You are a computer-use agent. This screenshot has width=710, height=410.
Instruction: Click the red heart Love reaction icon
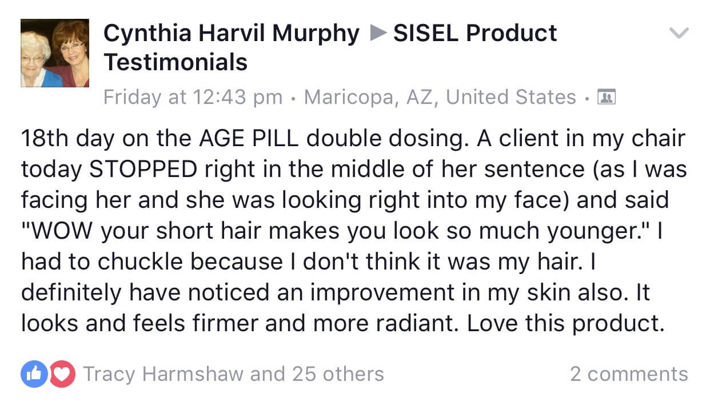click(x=63, y=374)
